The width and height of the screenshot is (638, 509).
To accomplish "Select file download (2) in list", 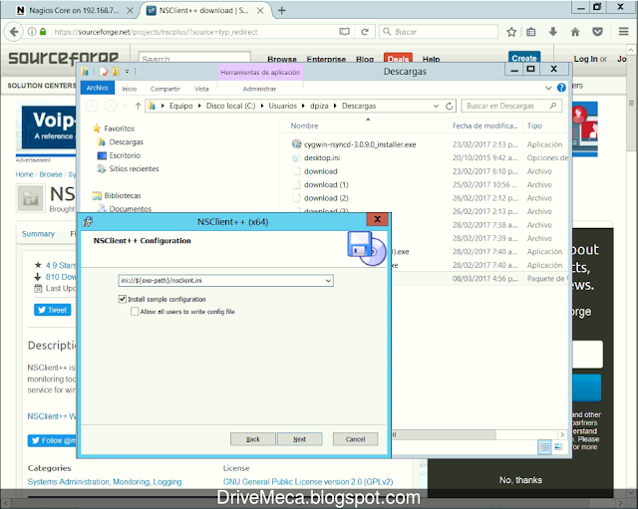I will tap(326, 198).
